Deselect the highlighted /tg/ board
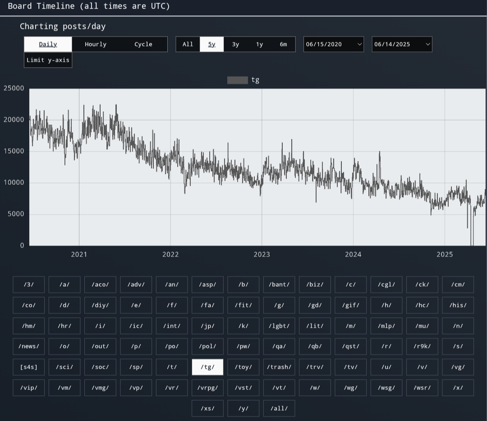The height and width of the screenshot is (421, 487). pyautogui.click(x=207, y=367)
